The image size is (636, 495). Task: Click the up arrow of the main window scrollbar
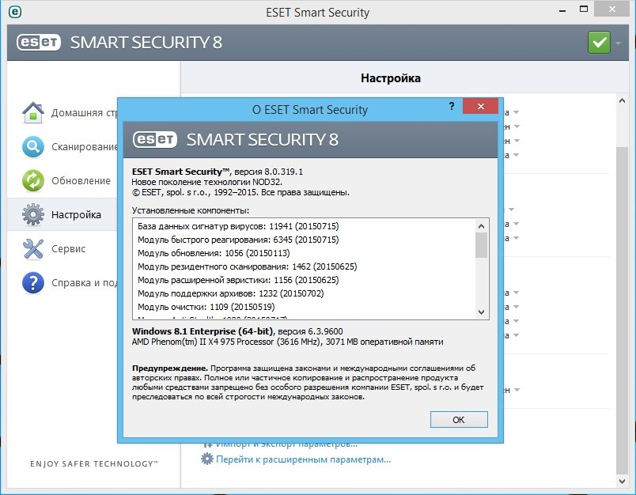point(622,100)
